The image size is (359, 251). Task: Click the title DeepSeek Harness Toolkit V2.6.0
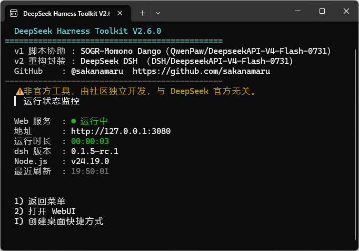(88, 31)
